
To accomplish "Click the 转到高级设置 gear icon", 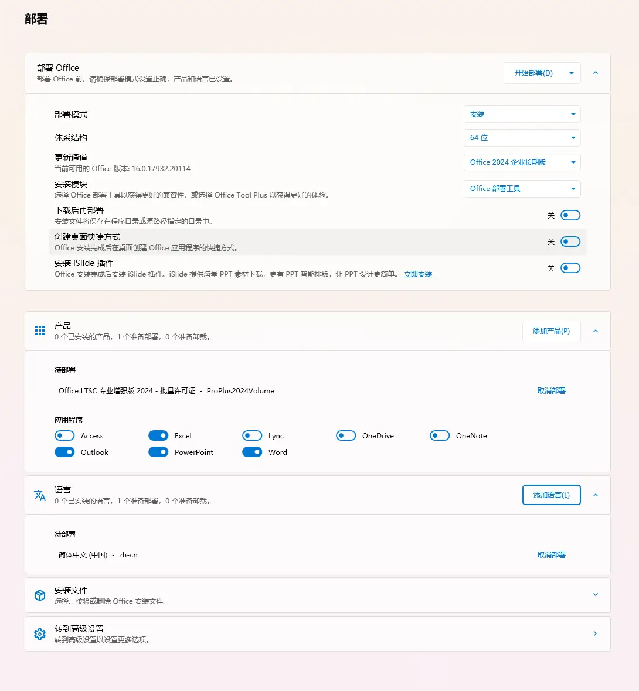I will [x=39, y=634].
